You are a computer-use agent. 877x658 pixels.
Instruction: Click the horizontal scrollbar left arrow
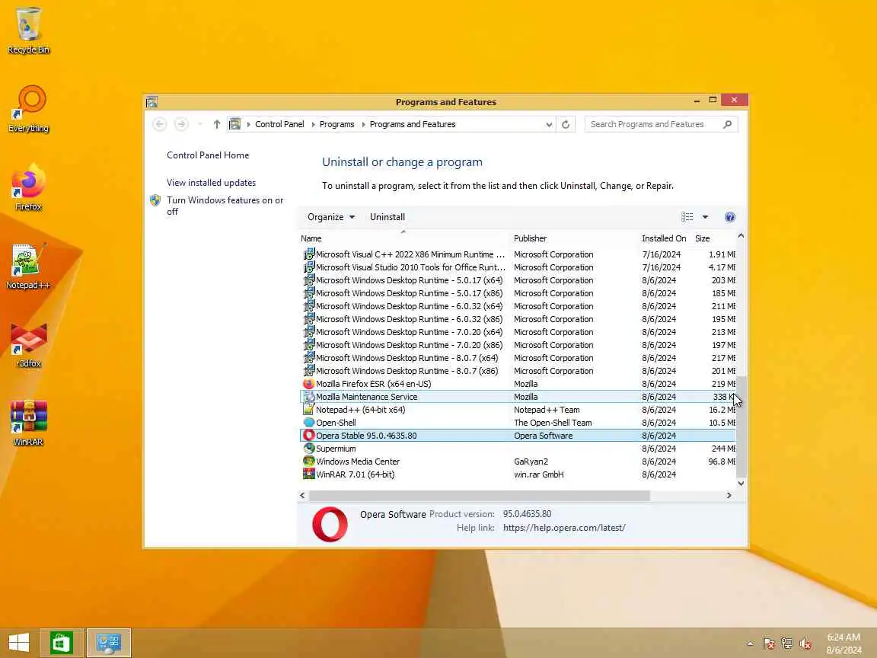point(302,495)
